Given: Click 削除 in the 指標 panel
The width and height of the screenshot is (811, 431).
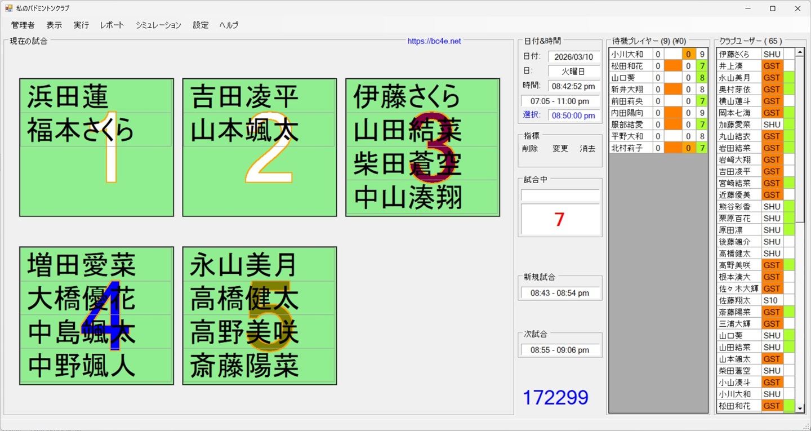Looking at the screenshot, I should [530, 148].
